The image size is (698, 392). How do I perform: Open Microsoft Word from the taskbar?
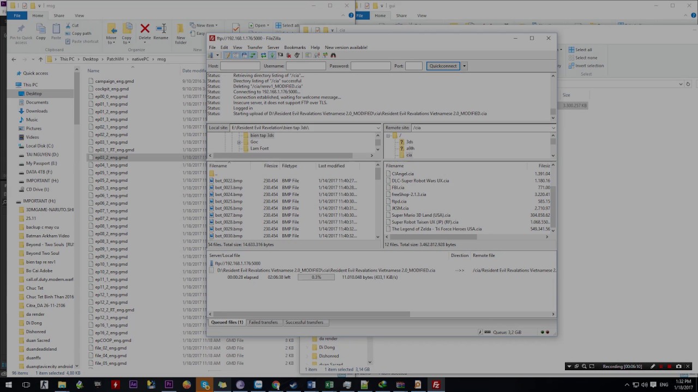(311, 385)
